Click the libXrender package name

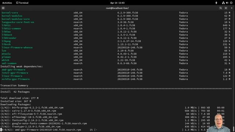pyautogui.click(x=9, y=38)
